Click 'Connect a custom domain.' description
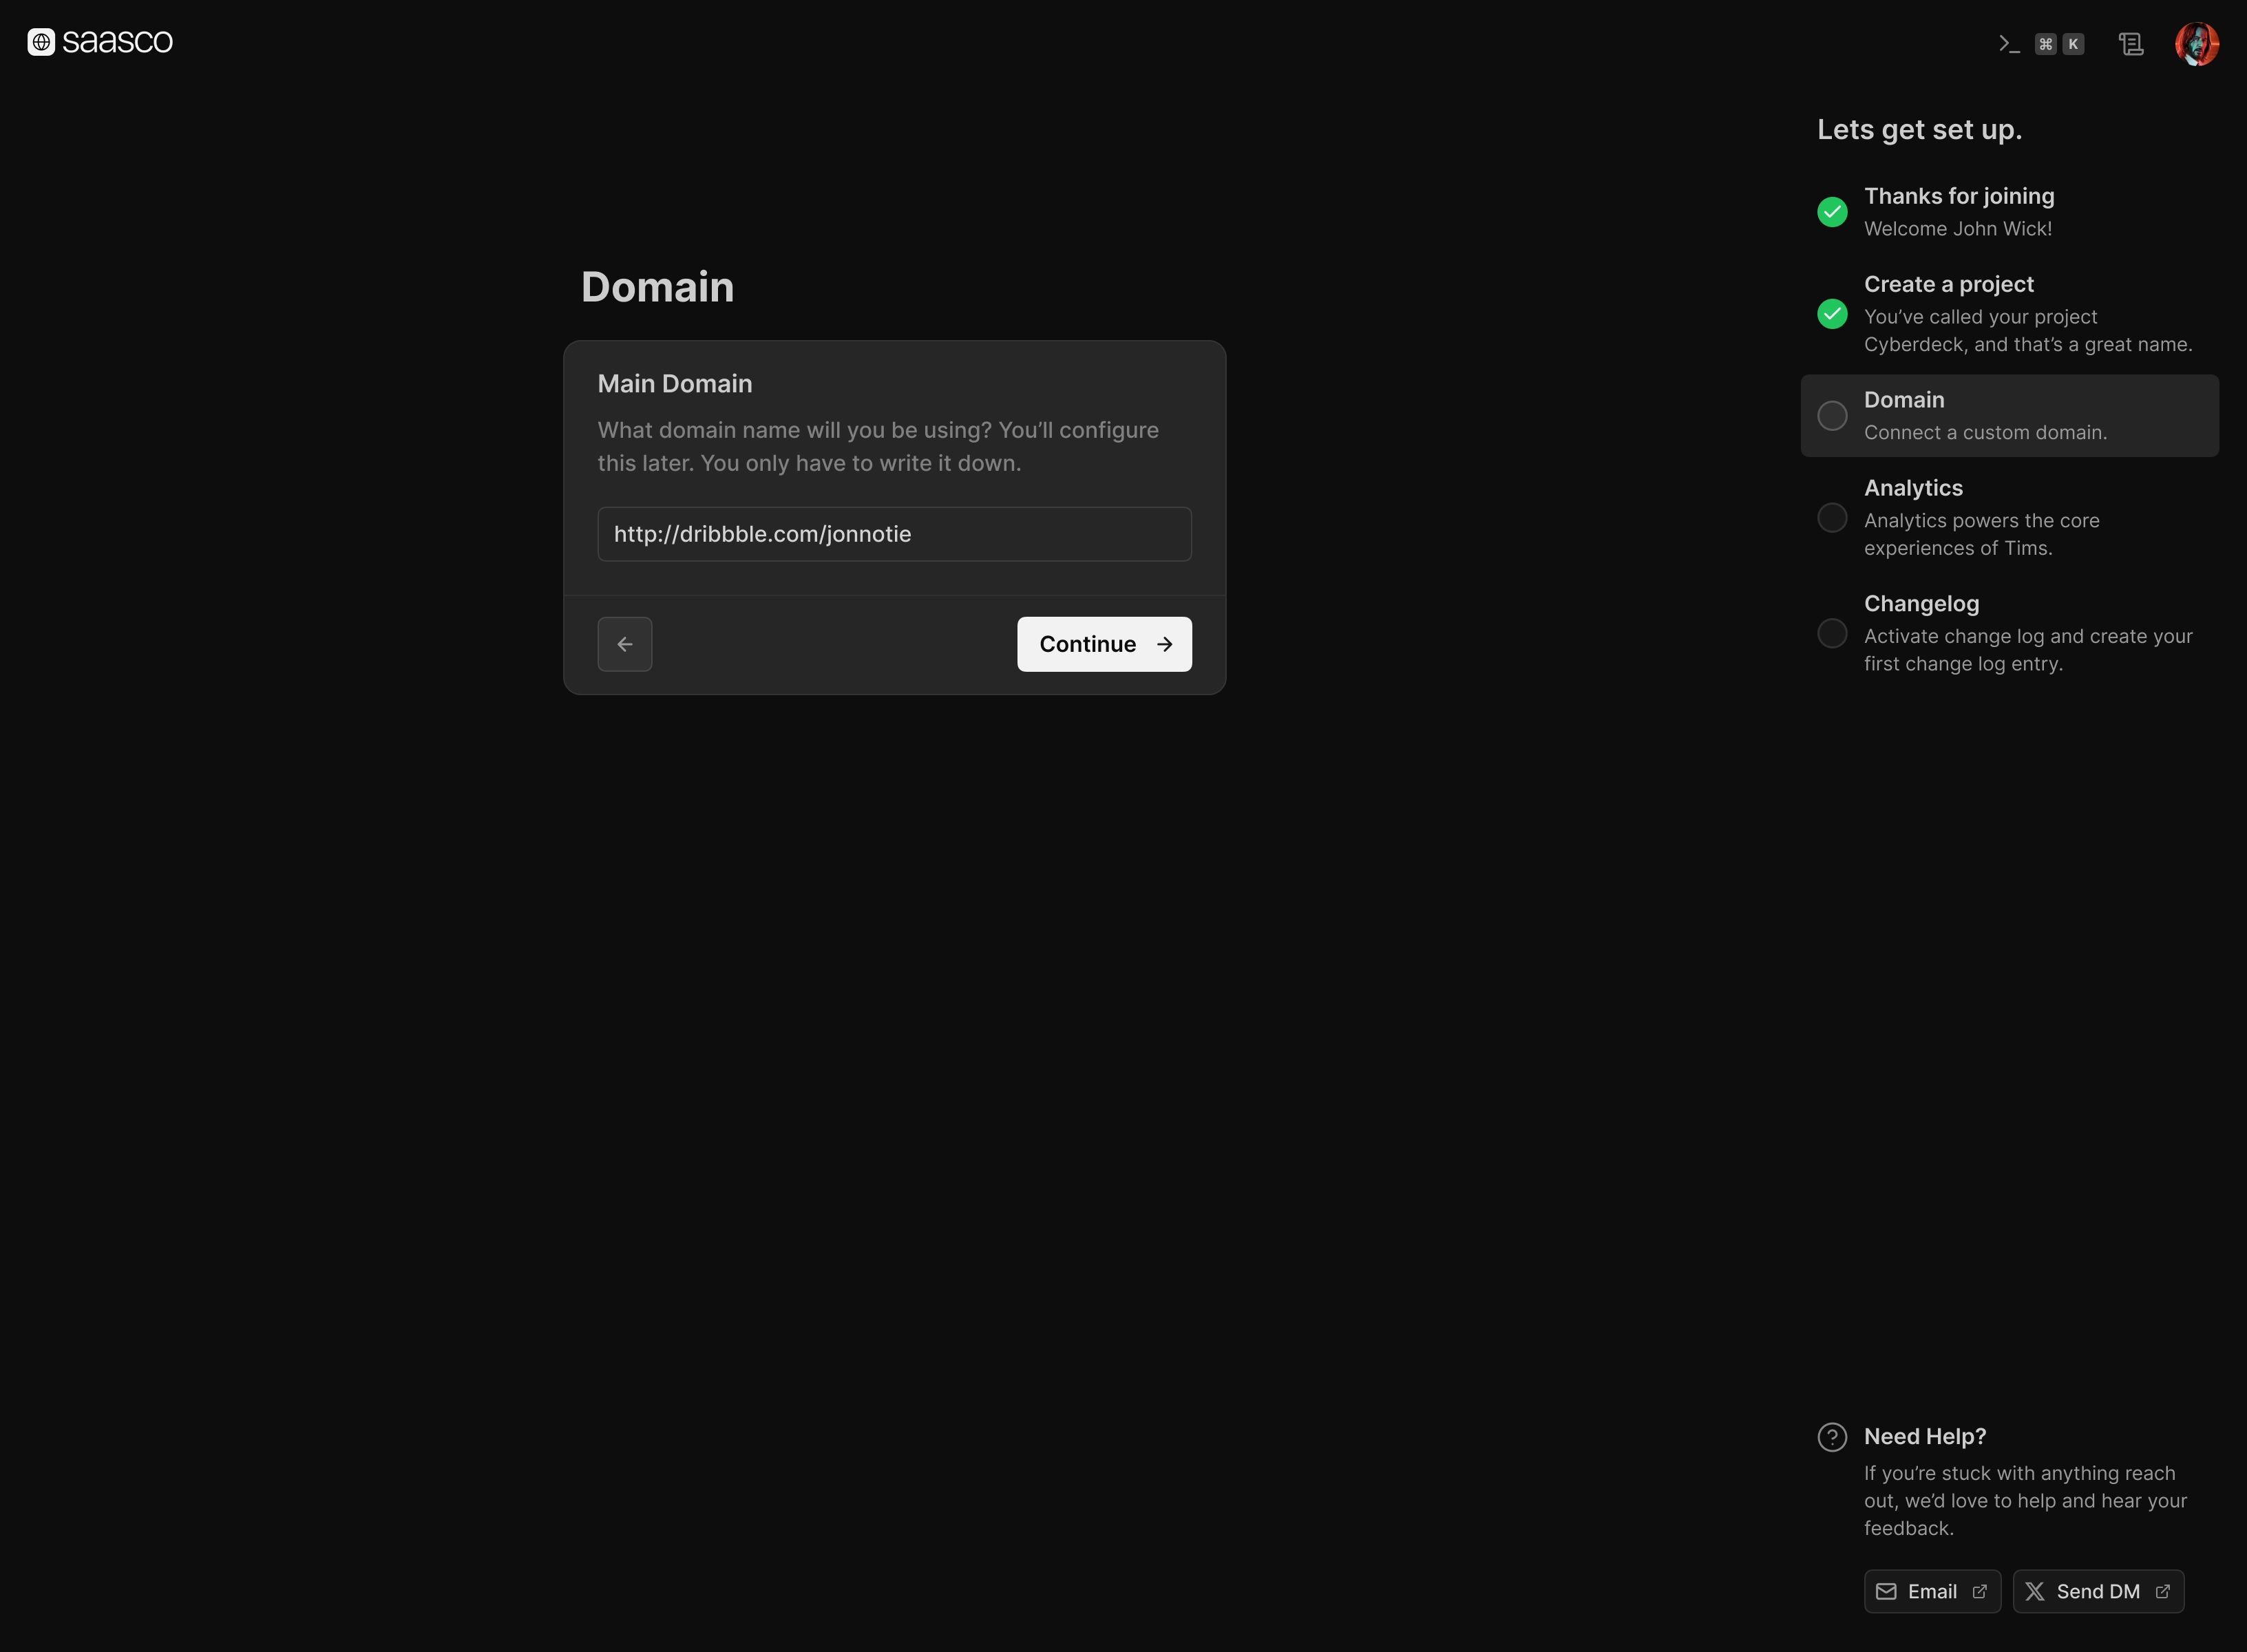Viewport: 2247px width, 1652px height. click(1985, 433)
